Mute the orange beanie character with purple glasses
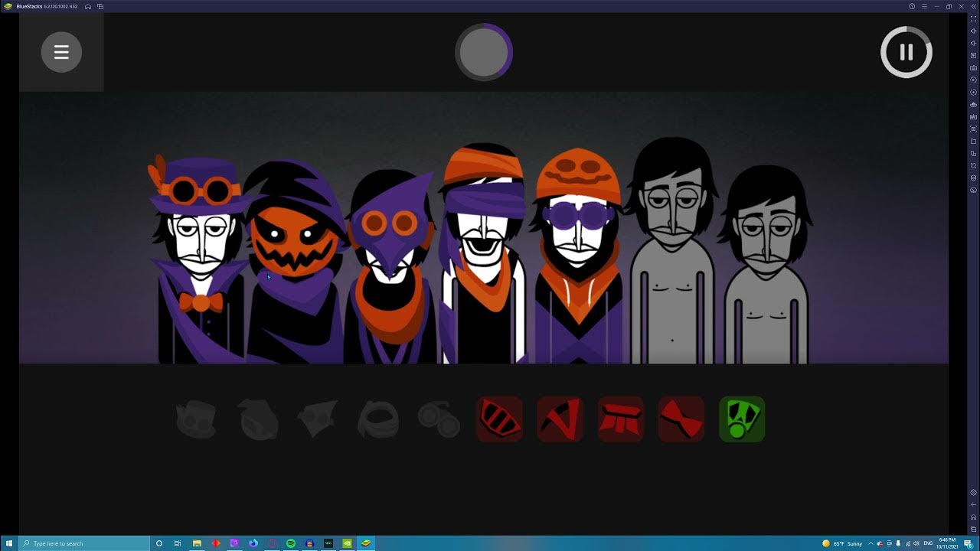The height and width of the screenshot is (551, 980). [x=578, y=256]
